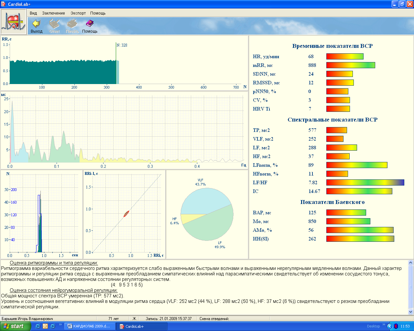Viewport: 414px width, 331px height.
Task: Click the CardioLab heart logo image
Action: tap(13, 22)
